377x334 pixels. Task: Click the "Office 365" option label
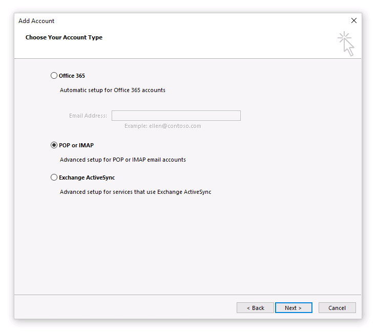pos(72,76)
